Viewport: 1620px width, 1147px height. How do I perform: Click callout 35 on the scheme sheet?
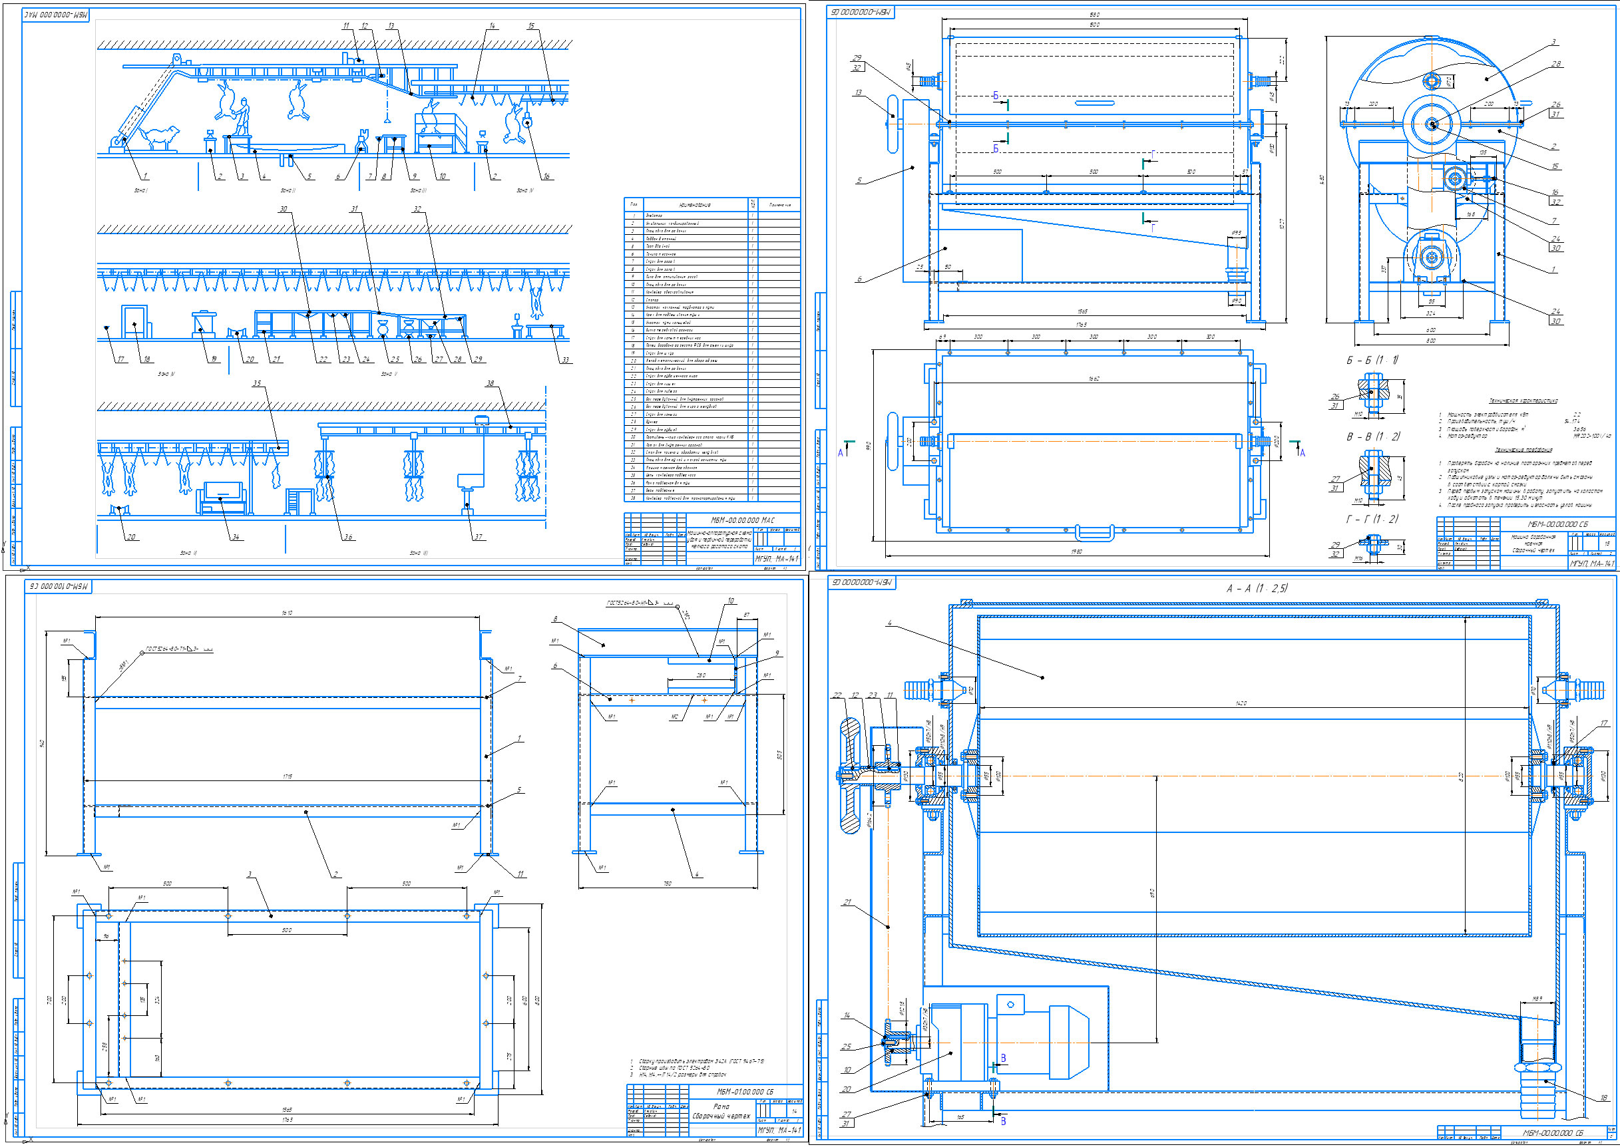[257, 383]
